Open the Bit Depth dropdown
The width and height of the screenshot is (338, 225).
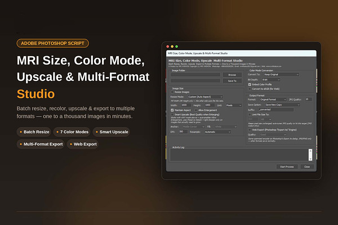(x=271, y=80)
